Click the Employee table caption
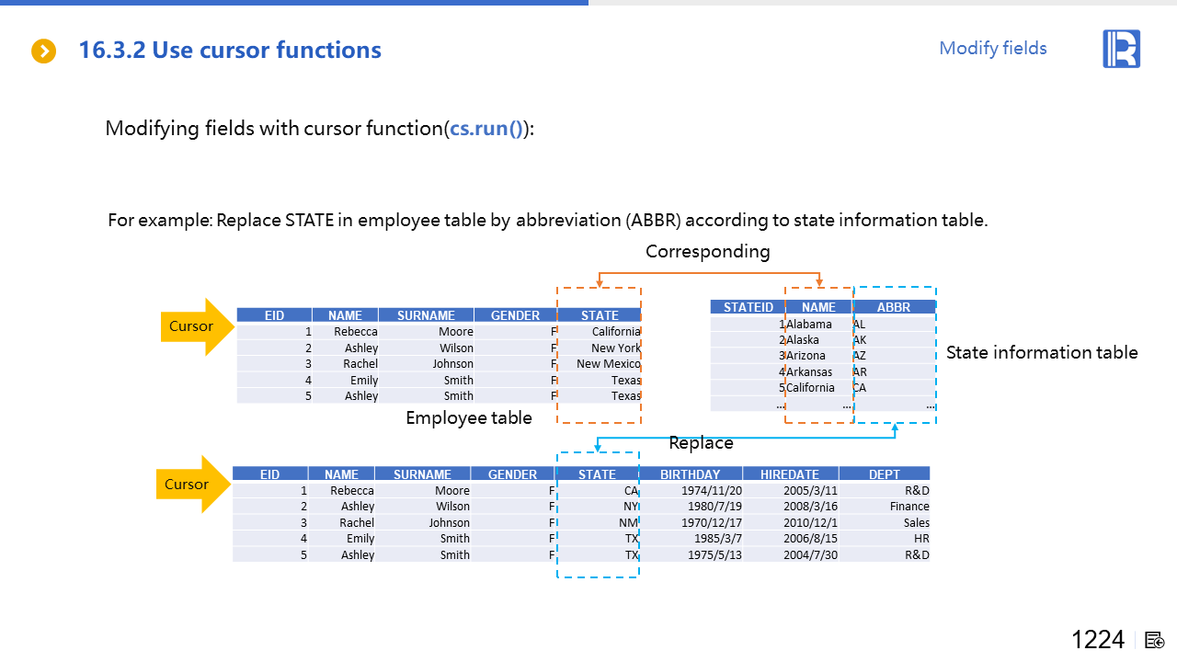This screenshot has width=1177, height=662. (x=469, y=418)
